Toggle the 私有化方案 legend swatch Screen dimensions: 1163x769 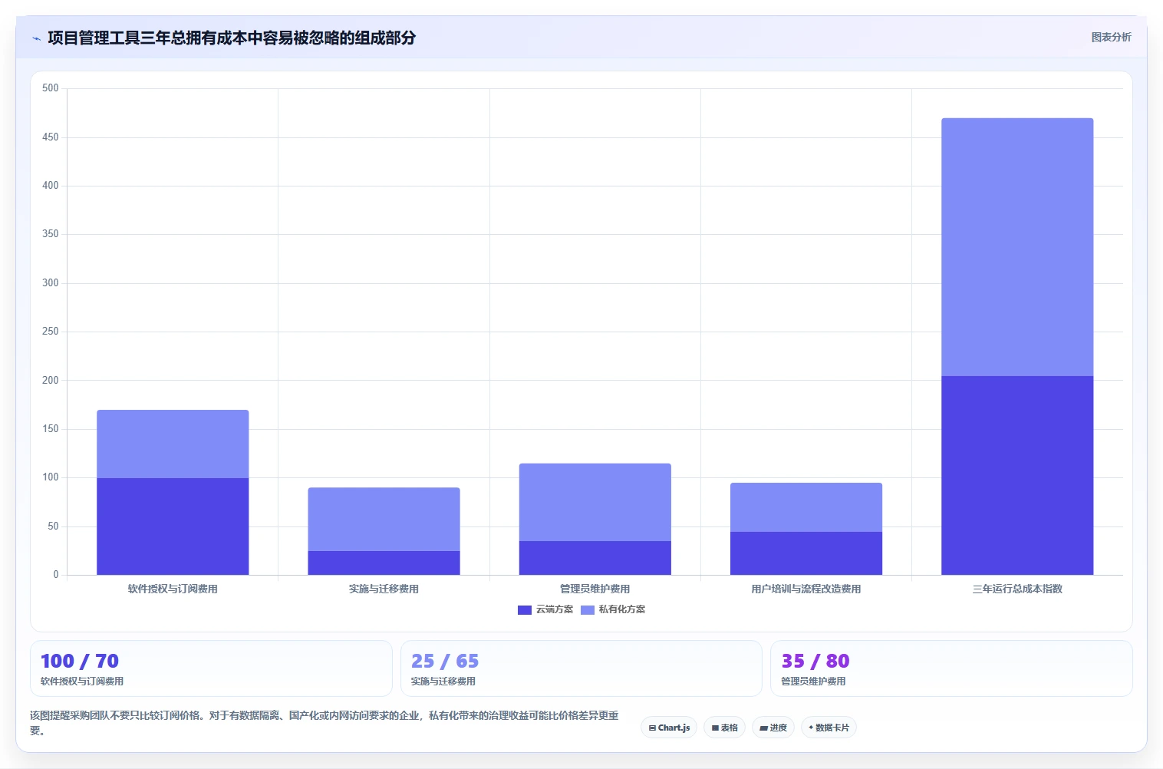[588, 610]
